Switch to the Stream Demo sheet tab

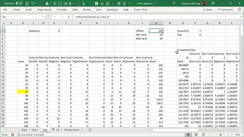pos(72,130)
